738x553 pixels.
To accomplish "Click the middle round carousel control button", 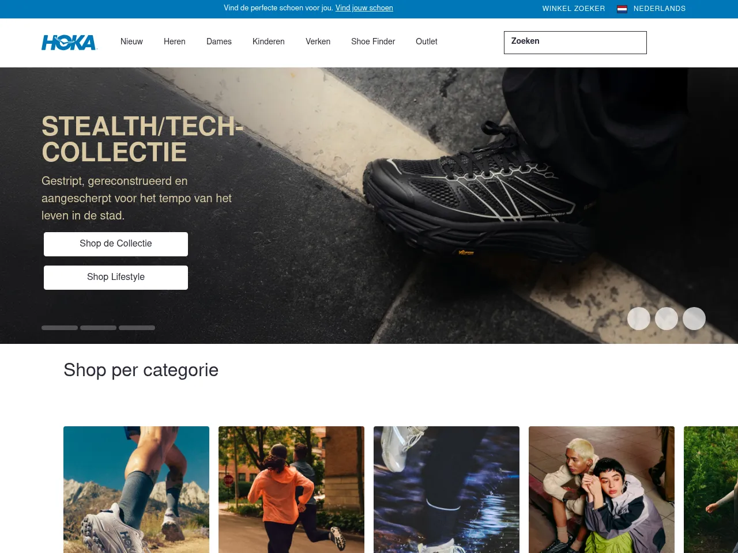I will pos(667,319).
